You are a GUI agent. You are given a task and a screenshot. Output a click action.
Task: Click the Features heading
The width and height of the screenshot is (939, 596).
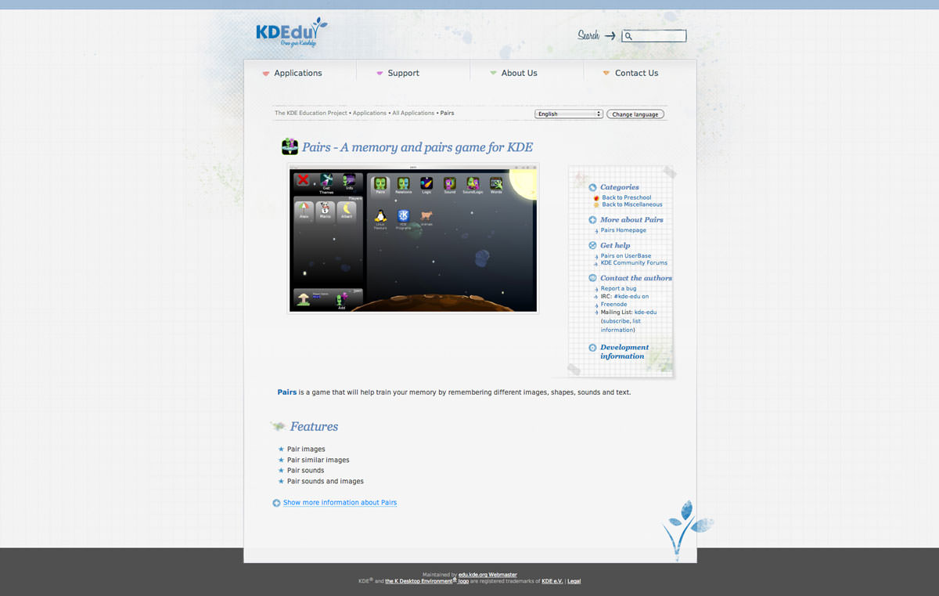(314, 427)
